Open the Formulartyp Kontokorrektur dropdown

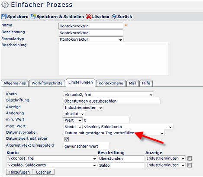click(x=91, y=39)
